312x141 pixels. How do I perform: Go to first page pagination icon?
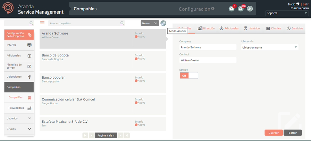coord(85,135)
